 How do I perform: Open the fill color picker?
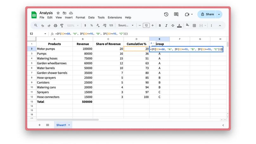click(x=188, y=25)
